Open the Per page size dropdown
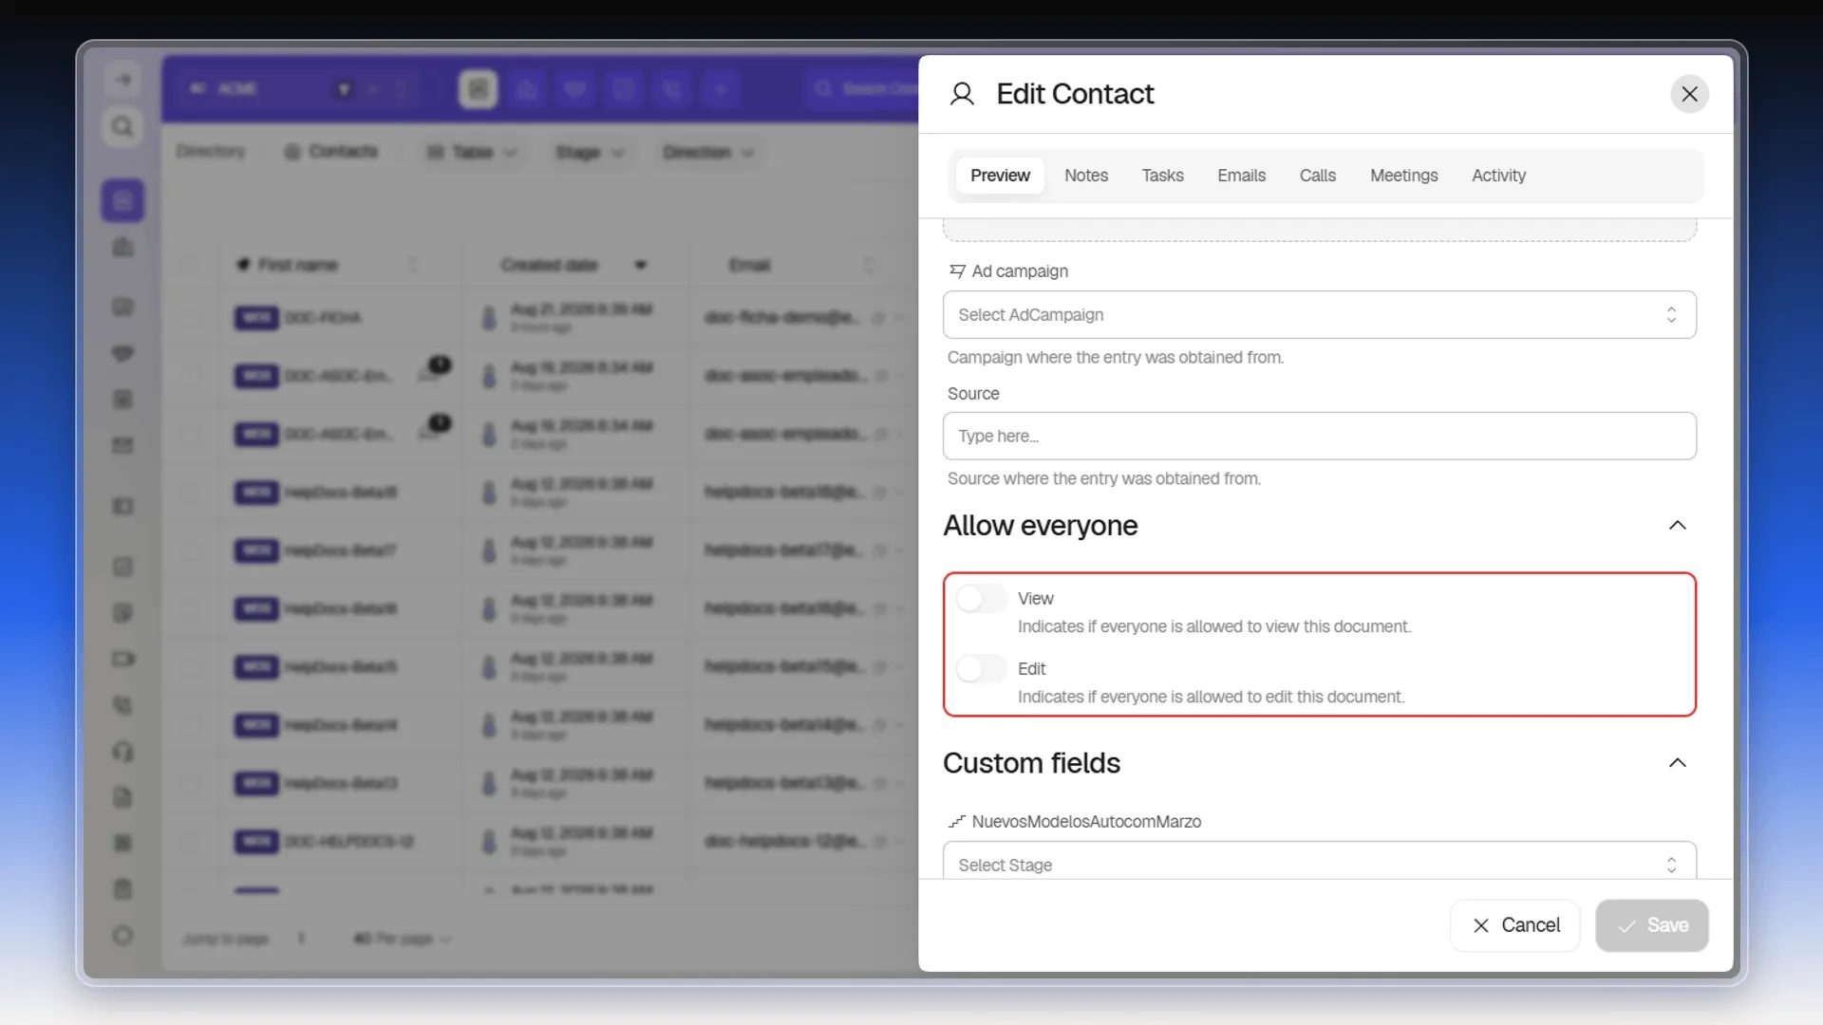1823x1025 pixels. 403,939
